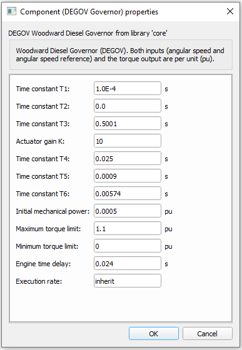This screenshot has width=242, height=350.
Task: Click the Minimum torque limit field
Action: [128, 246]
